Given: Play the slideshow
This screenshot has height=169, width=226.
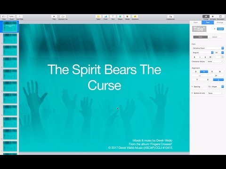Looking at the screenshot, I should click(x=54, y=16).
